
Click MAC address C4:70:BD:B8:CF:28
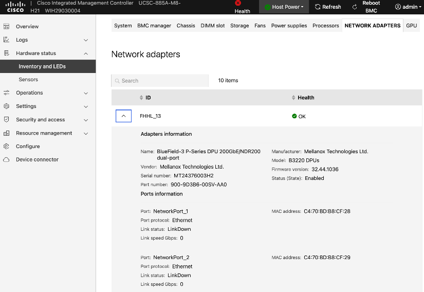pos(327,211)
